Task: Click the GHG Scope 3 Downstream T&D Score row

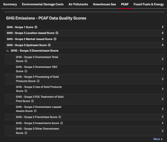Action: click(x=86, y=69)
